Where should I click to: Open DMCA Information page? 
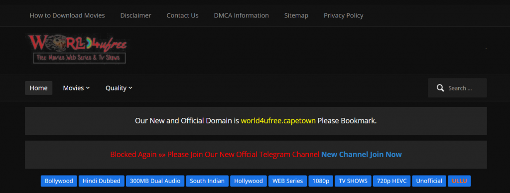242,15
